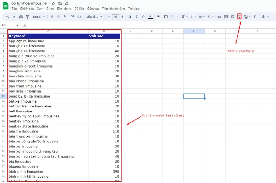The height and width of the screenshot is (183, 276).
Task: Open text rotation dropdown
Action: (x=210, y=17)
